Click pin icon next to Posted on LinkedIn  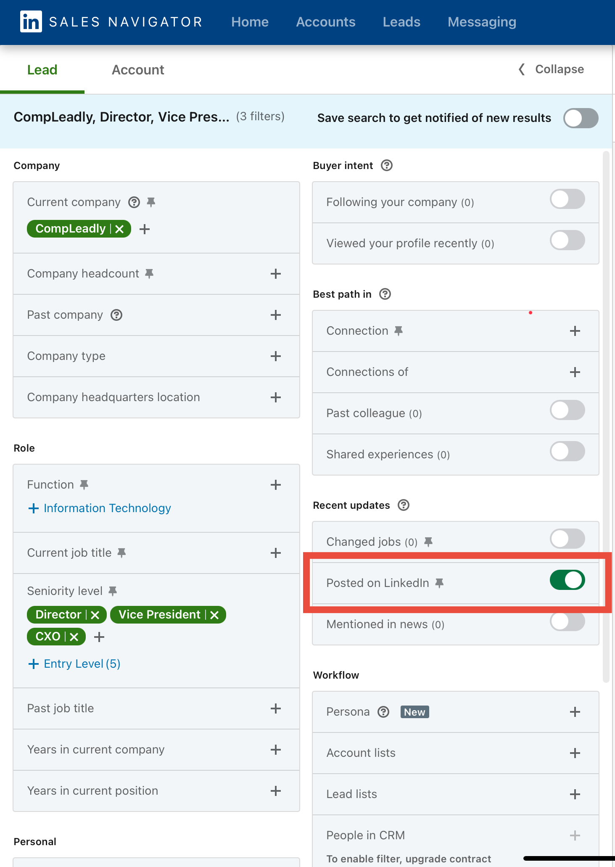point(439,583)
